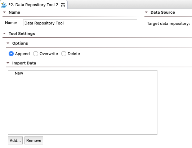Click the Data Source section header text
This screenshot has width=192, height=148.
click(x=163, y=12)
